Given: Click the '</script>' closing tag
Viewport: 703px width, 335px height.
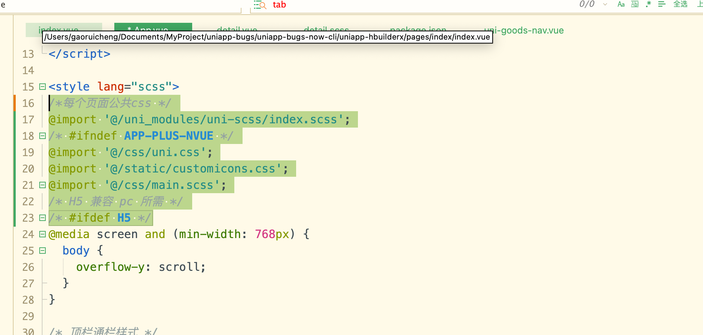Looking at the screenshot, I should pyautogui.click(x=79, y=54).
